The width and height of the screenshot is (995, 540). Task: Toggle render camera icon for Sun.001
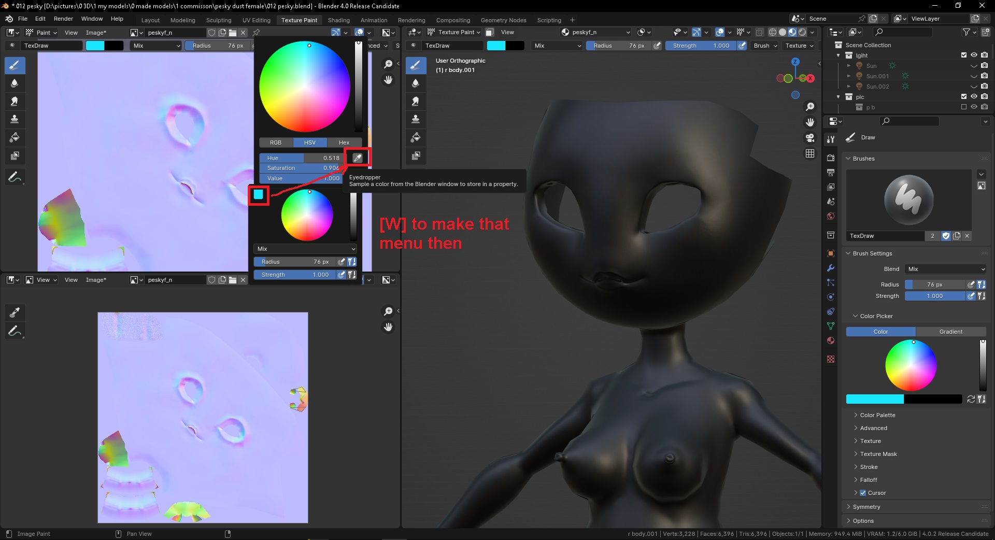tap(984, 76)
